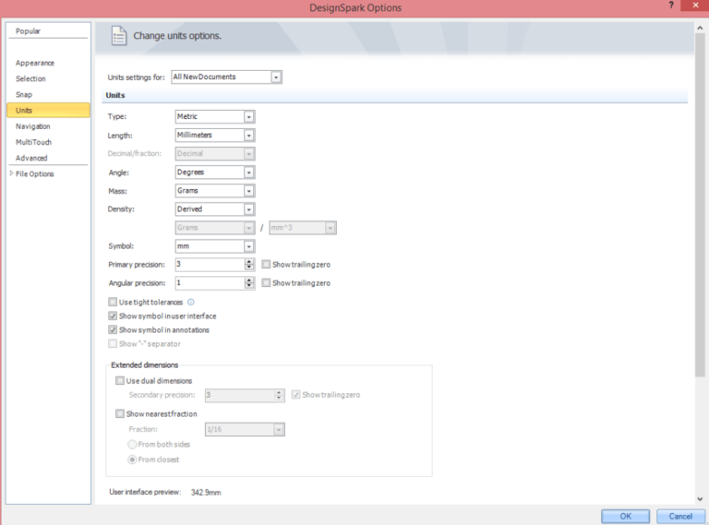Enable Show nearest fraction checkbox
The width and height of the screenshot is (709, 525).
pos(120,414)
